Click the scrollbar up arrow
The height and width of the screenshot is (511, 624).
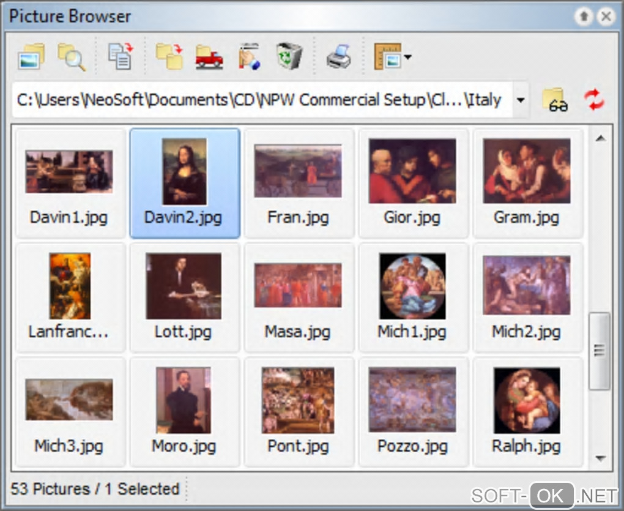(x=600, y=138)
